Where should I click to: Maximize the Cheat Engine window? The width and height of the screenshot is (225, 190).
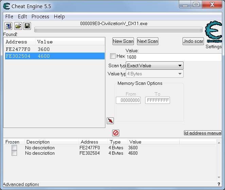pos(196,5)
